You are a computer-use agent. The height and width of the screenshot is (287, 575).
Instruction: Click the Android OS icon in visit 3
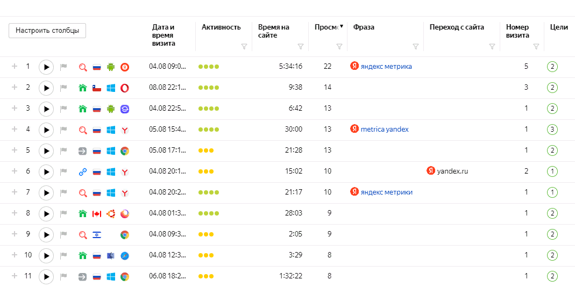coord(111,109)
